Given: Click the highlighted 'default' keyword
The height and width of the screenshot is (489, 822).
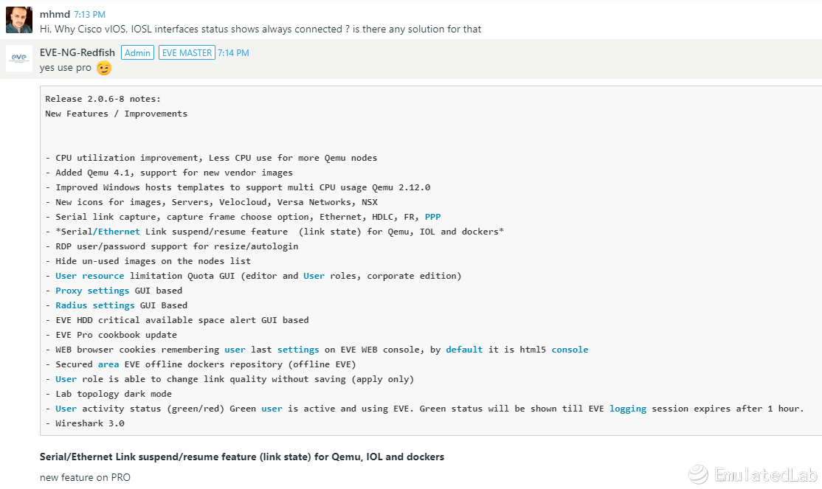Looking at the screenshot, I should tap(464, 349).
